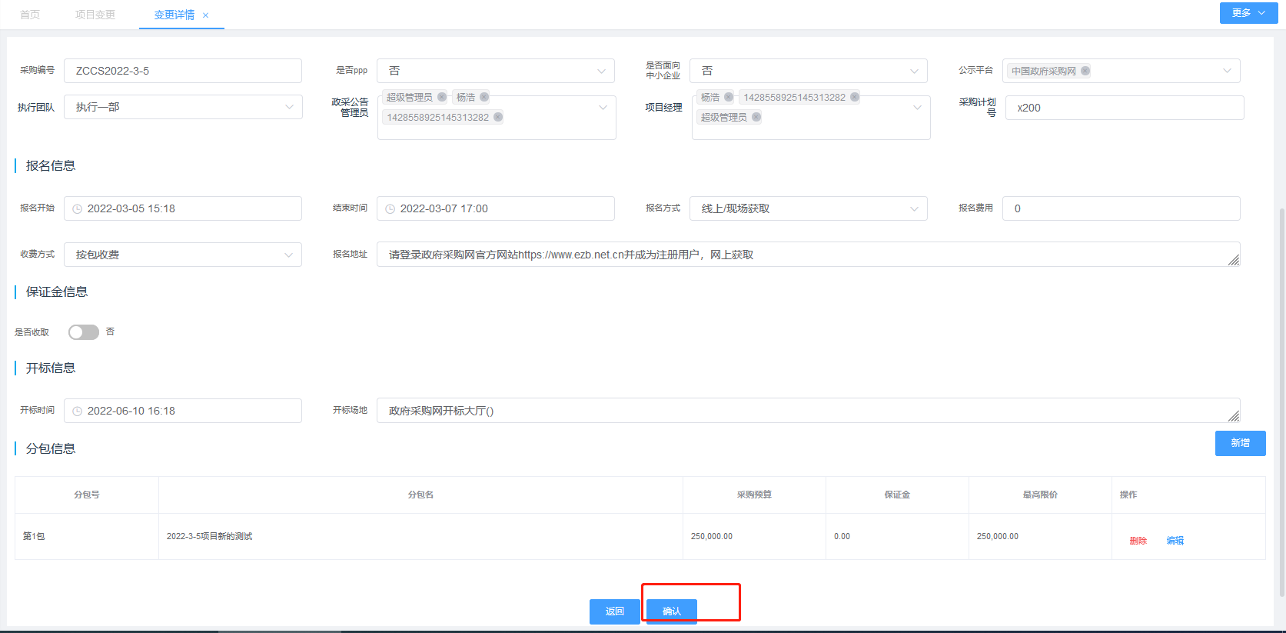The image size is (1286, 633).
Task: Click clock icon in 结束时间 field
Action: point(390,209)
